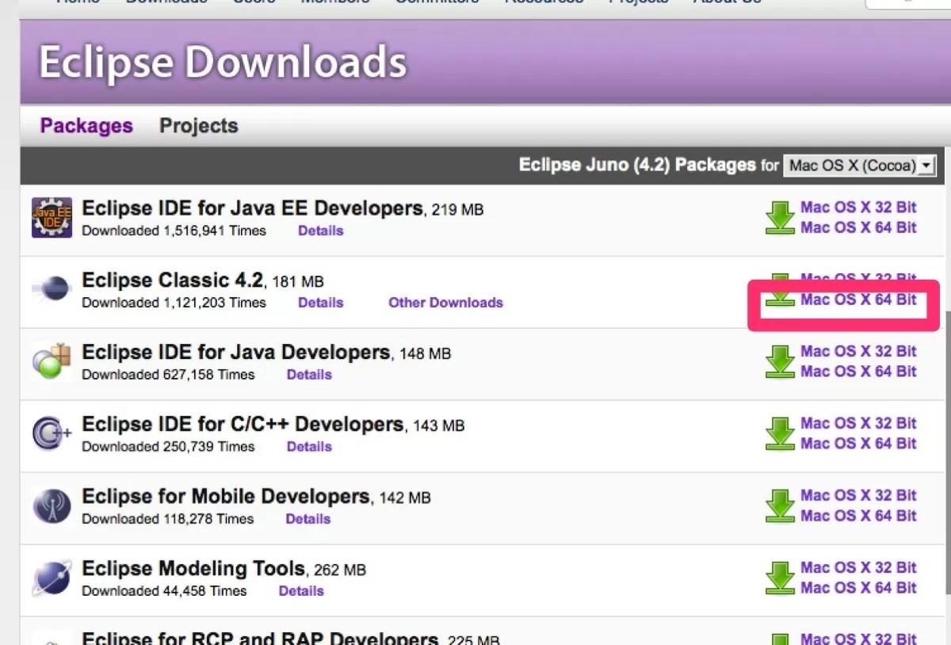Click the "181 MB" size text
This screenshot has height=645, width=951.
coord(297,282)
